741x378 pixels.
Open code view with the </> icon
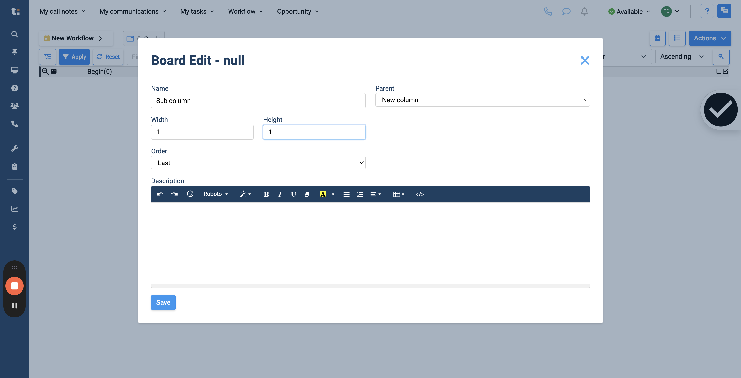tap(420, 194)
